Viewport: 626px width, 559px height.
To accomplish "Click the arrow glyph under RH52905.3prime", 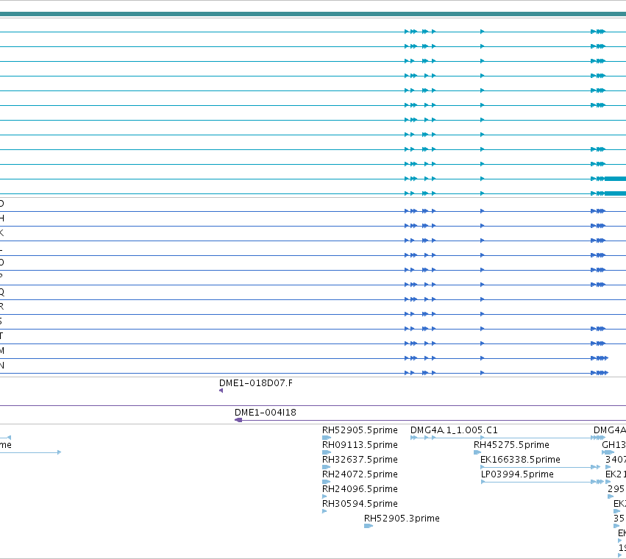I will point(369,526).
